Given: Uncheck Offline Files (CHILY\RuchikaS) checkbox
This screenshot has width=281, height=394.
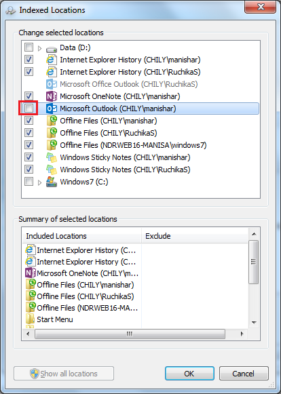Looking at the screenshot, I should [29, 132].
